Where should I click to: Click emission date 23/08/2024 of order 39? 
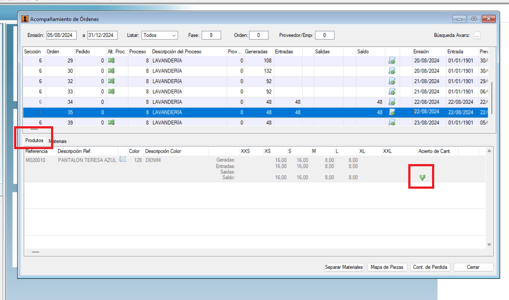point(427,122)
